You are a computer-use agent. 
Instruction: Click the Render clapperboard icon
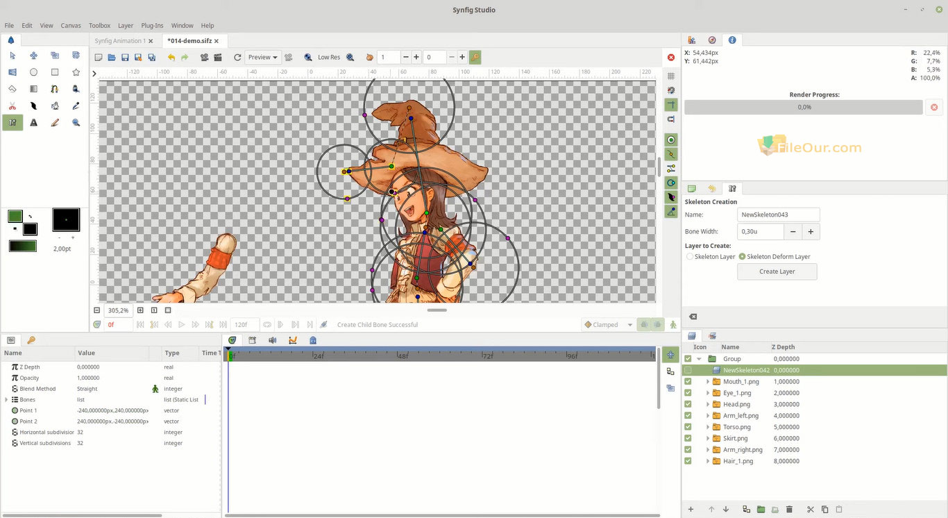coord(218,58)
